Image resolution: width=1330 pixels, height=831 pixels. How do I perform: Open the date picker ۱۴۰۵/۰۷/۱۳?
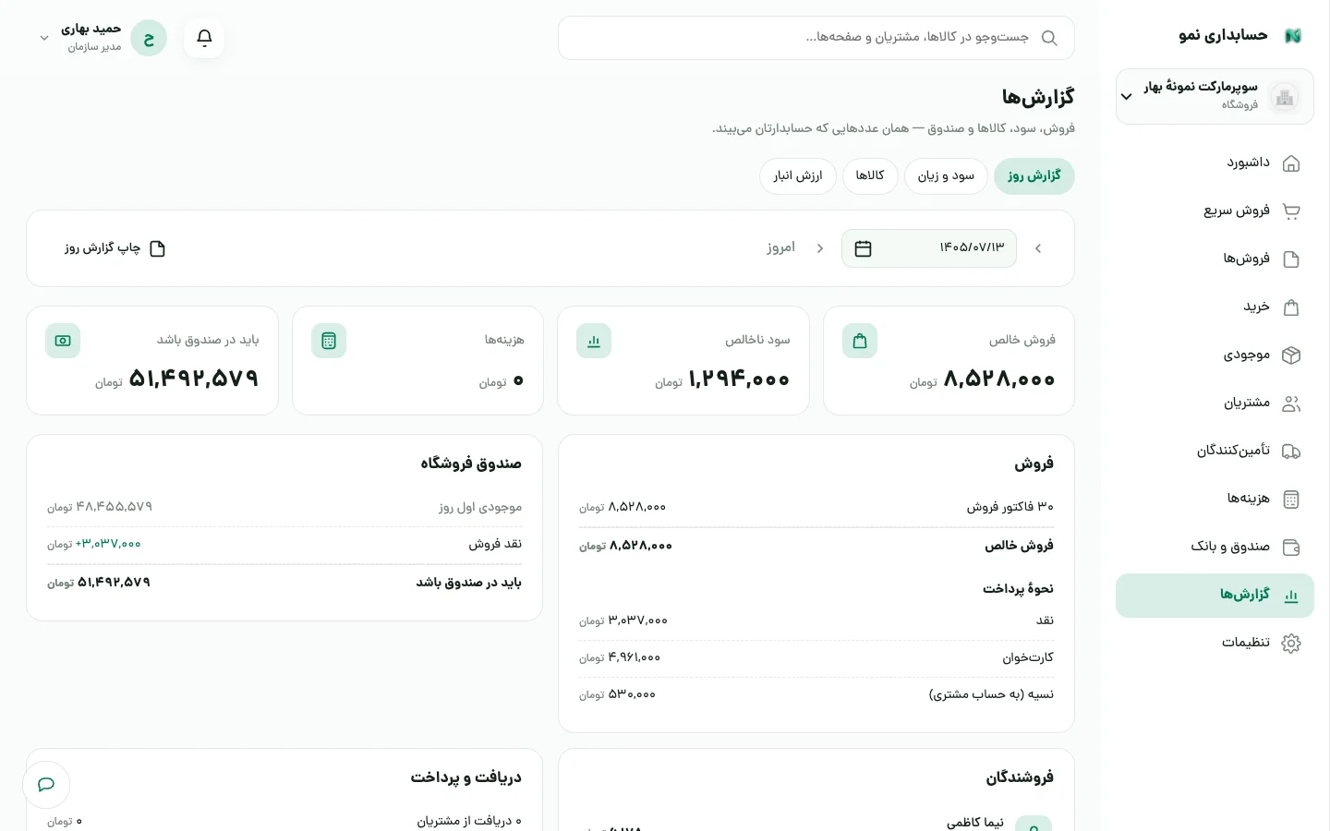929,248
